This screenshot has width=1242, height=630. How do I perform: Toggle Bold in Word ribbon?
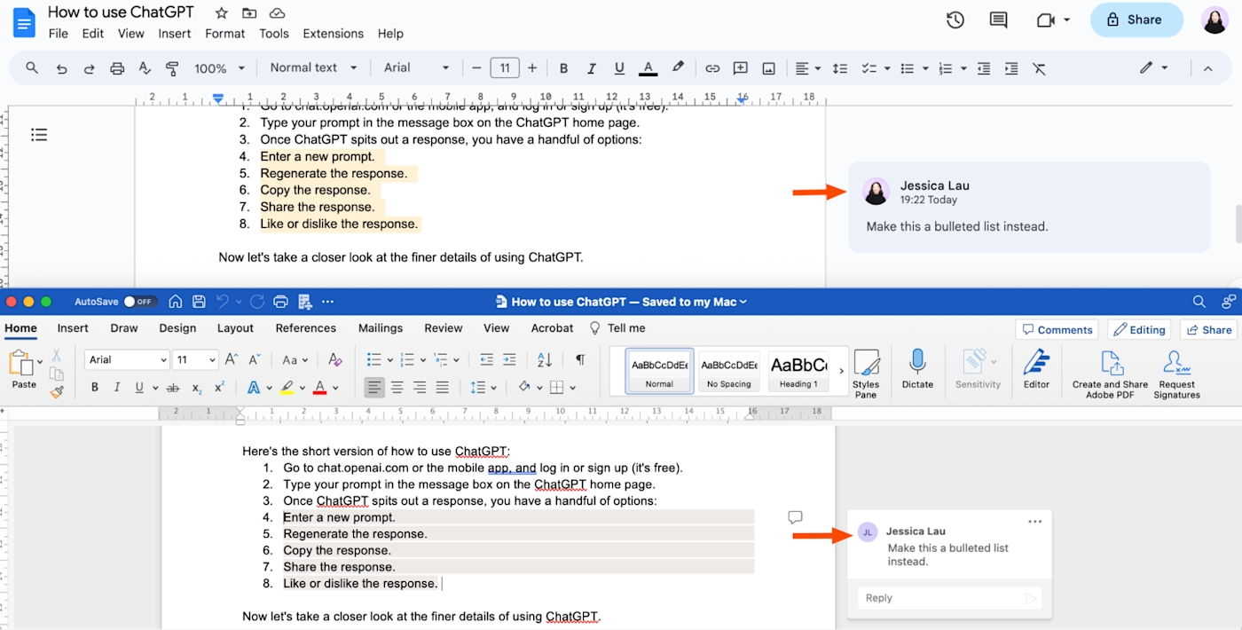[95, 388]
